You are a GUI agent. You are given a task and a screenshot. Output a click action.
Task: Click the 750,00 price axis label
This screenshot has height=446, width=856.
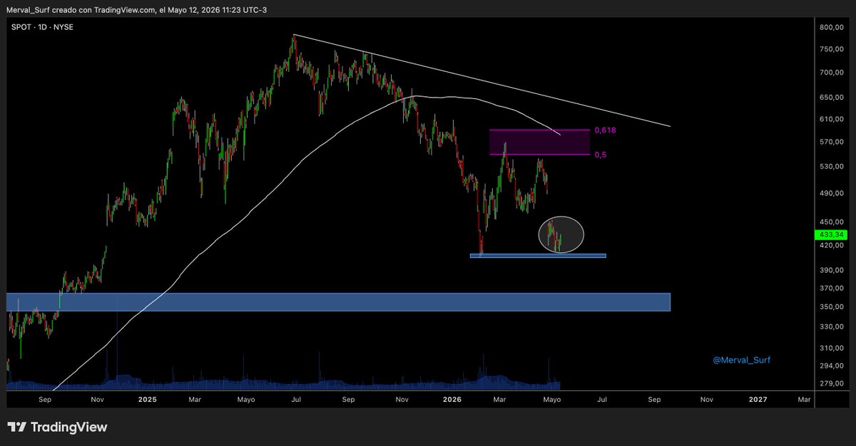[831, 49]
